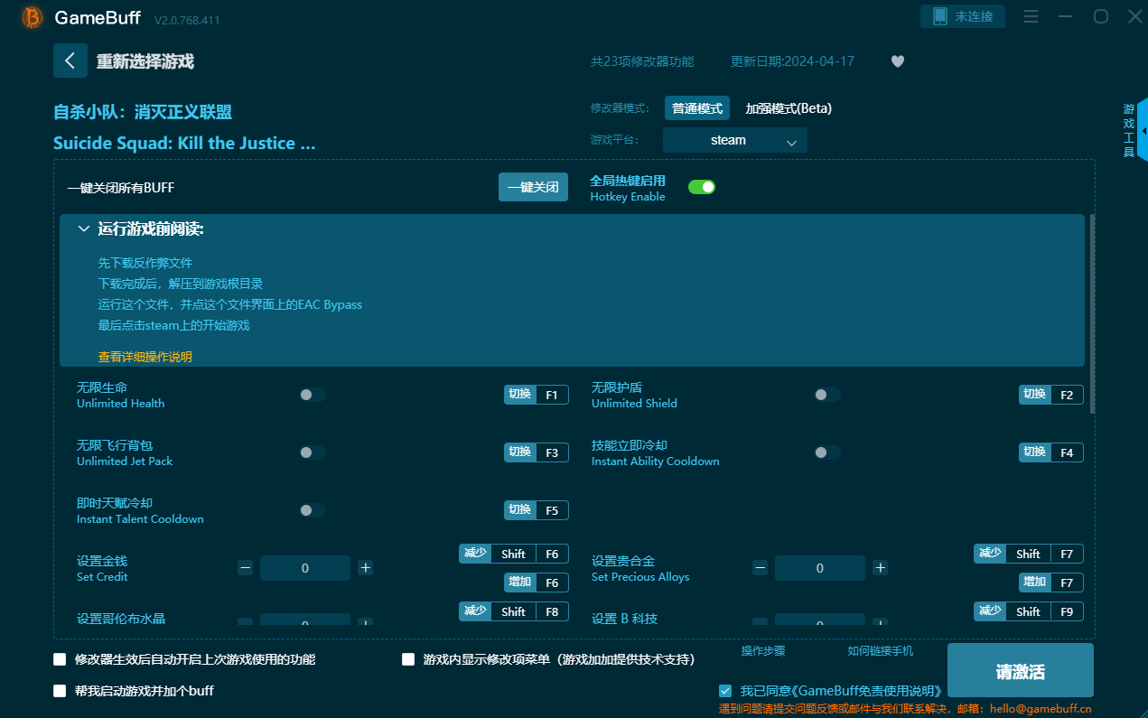Click Suicide Squad: Kill the Justice title
This screenshot has height=718, width=1148.
(x=184, y=144)
